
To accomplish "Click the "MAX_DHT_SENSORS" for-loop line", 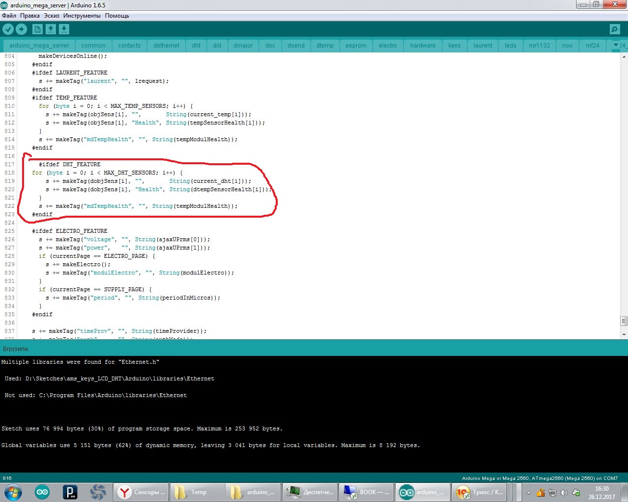I will 107,173.
